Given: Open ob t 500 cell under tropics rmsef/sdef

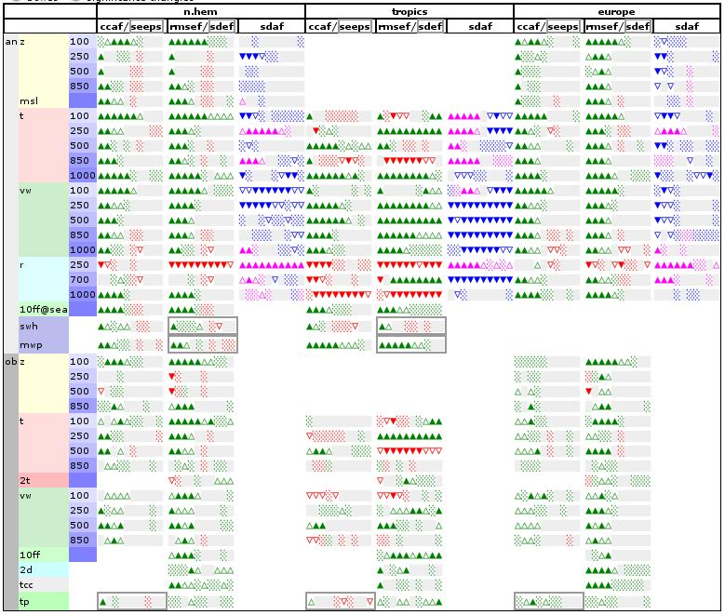Looking at the screenshot, I should [x=409, y=451].
